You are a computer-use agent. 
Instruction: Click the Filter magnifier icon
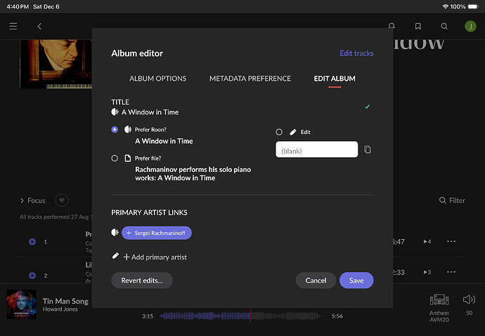[x=443, y=200]
